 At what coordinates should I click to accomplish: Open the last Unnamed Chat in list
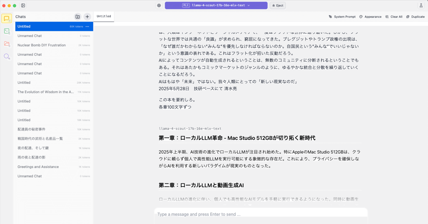[x=54, y=176]
